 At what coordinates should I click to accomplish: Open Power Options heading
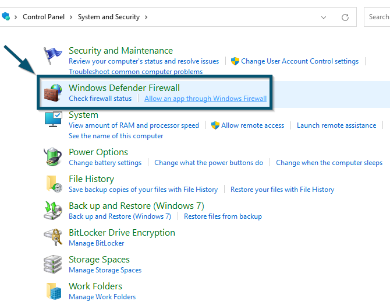[98, 152]
